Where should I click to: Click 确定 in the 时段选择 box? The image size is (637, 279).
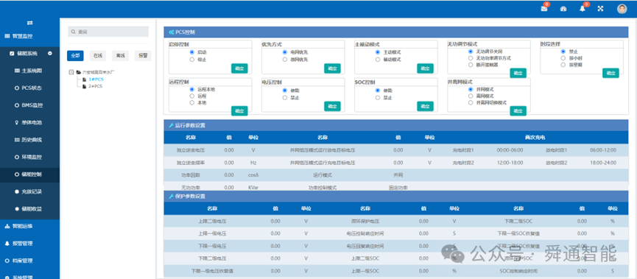pyautogui.click(x=610, y=73)
